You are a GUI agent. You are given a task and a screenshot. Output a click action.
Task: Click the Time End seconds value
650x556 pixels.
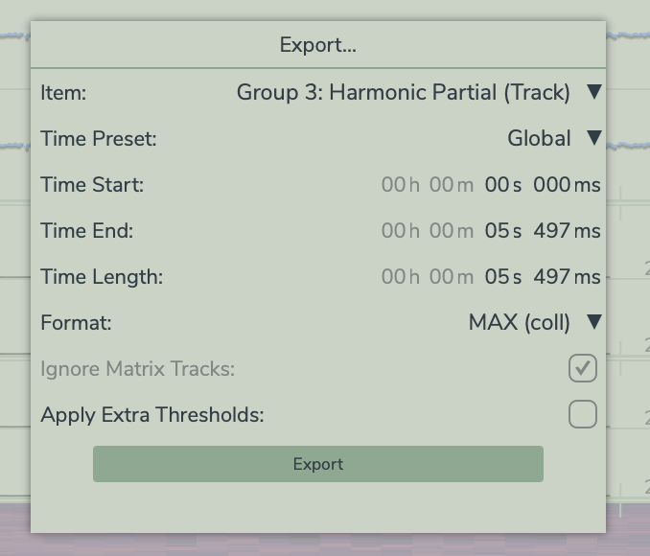point(502,230)
